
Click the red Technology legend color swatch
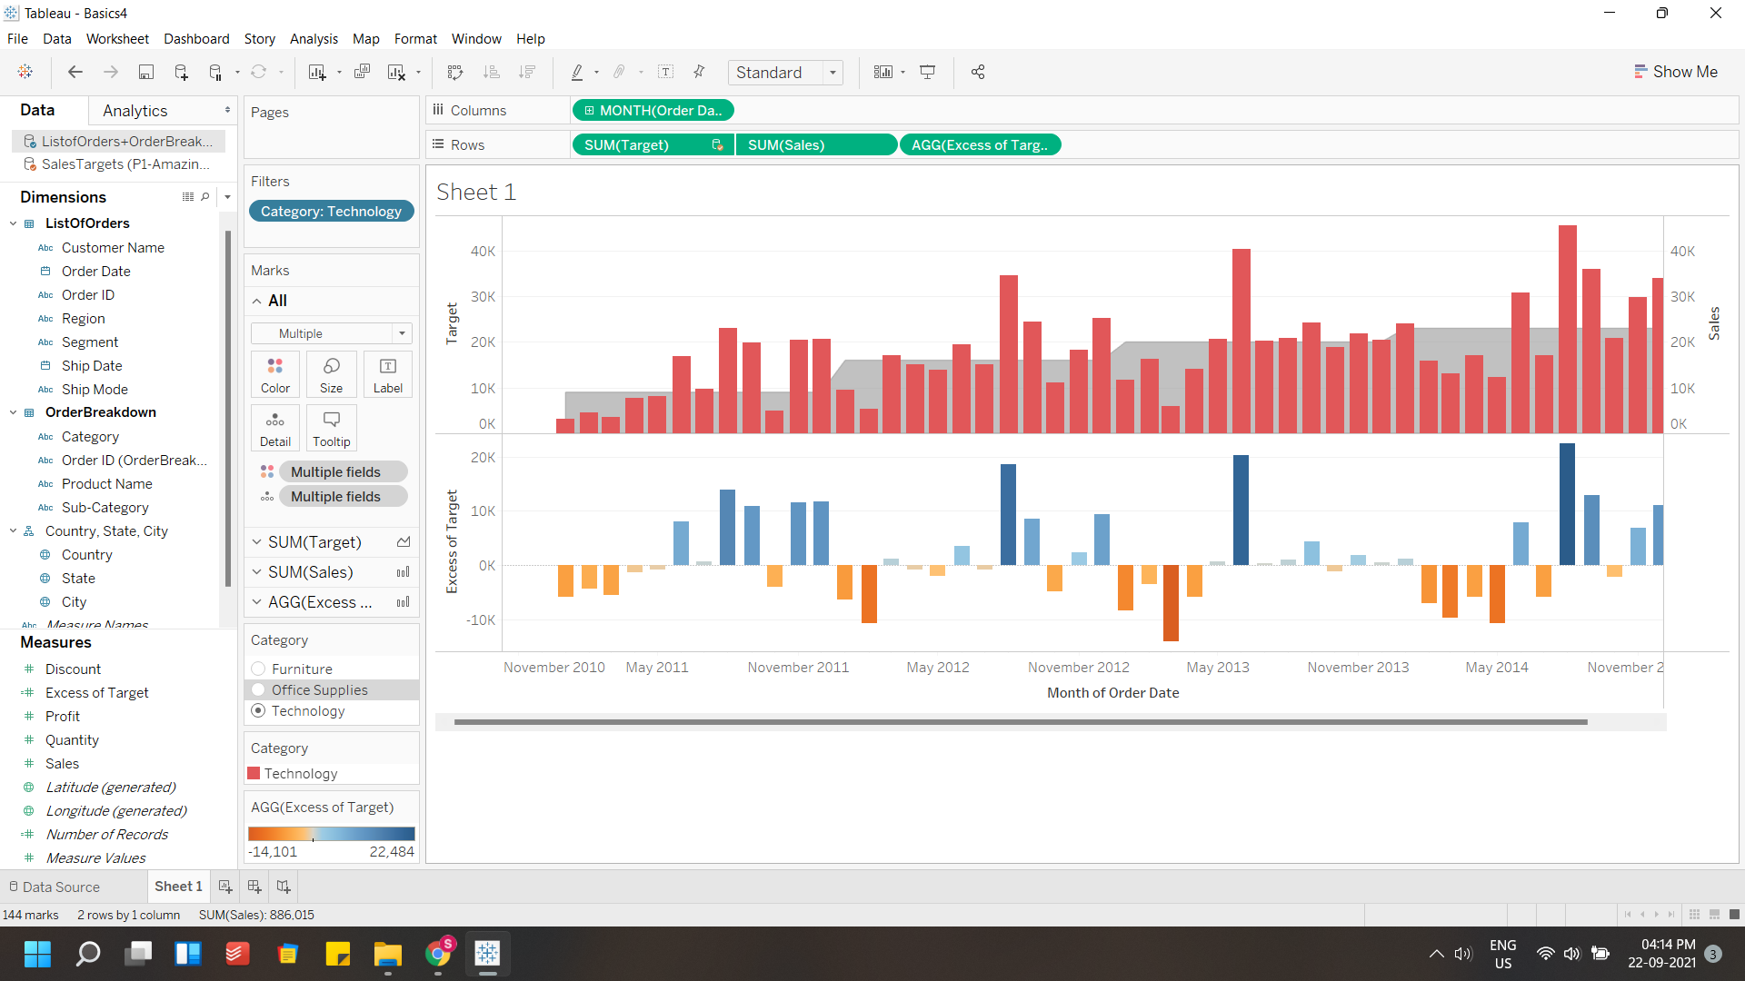coord(254,774)
